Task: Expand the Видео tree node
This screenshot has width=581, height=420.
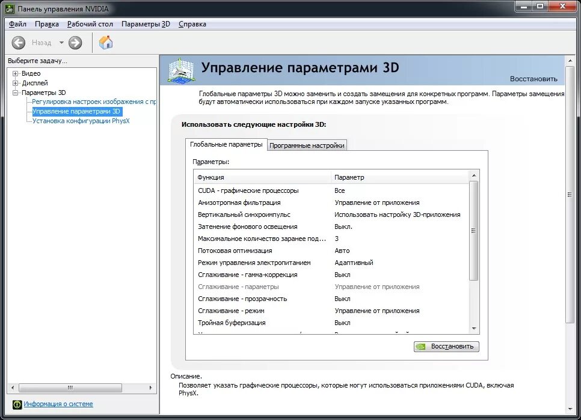Action: (16, 73)
